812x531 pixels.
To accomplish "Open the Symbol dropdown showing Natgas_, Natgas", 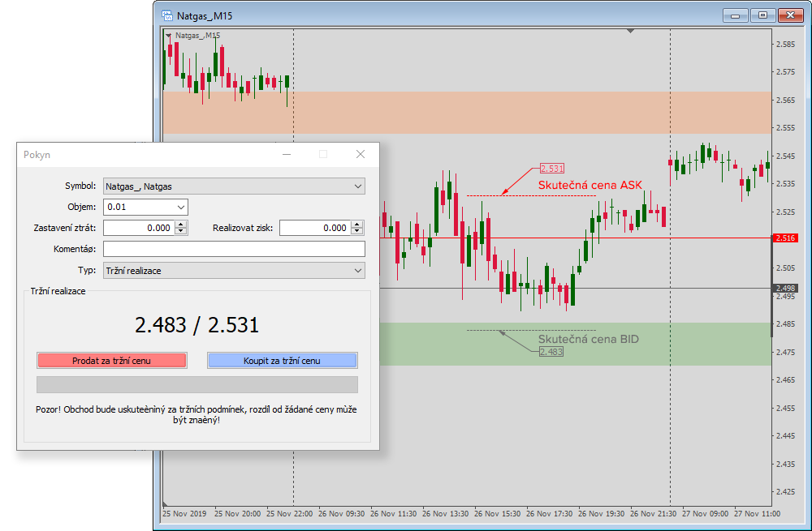I will [x=234, y=186].
